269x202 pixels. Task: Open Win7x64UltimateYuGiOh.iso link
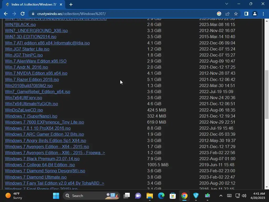(x=32, y=104)
